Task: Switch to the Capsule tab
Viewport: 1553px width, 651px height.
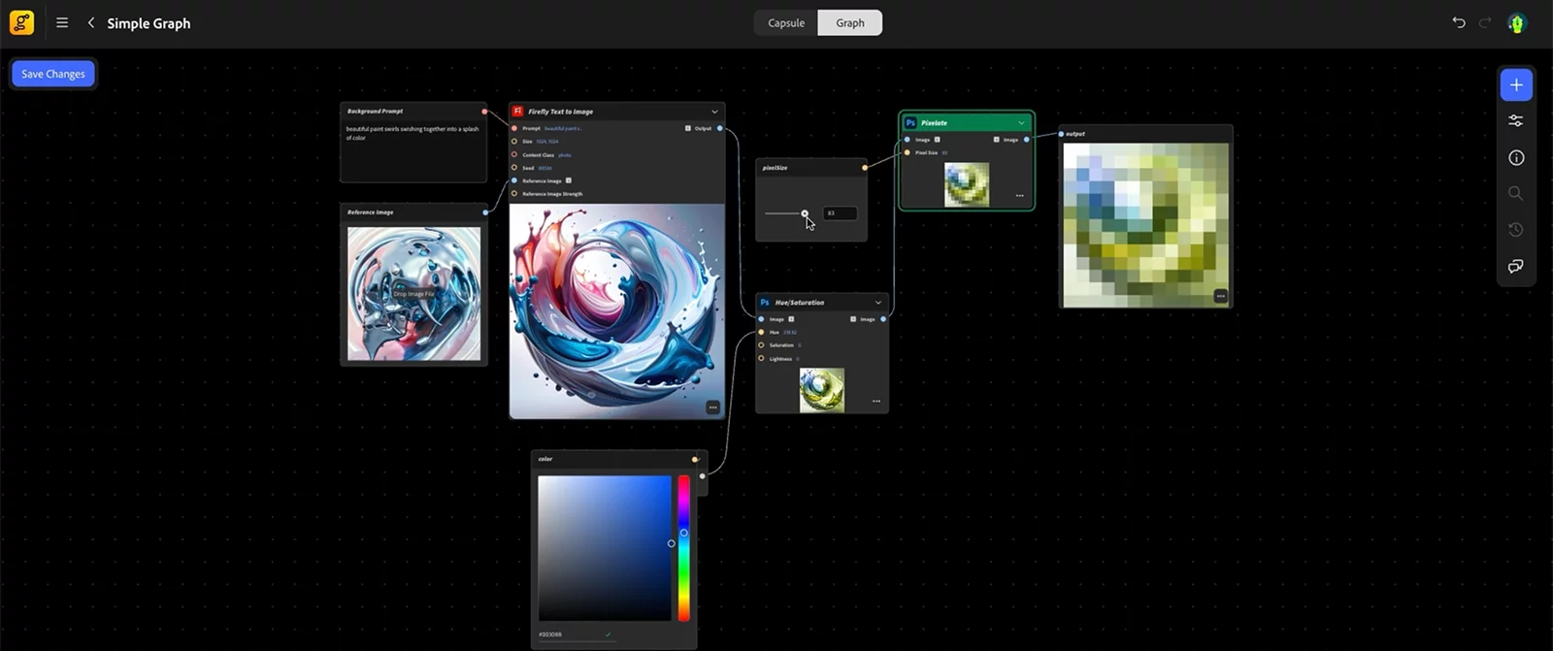Action: coord(786,22)
